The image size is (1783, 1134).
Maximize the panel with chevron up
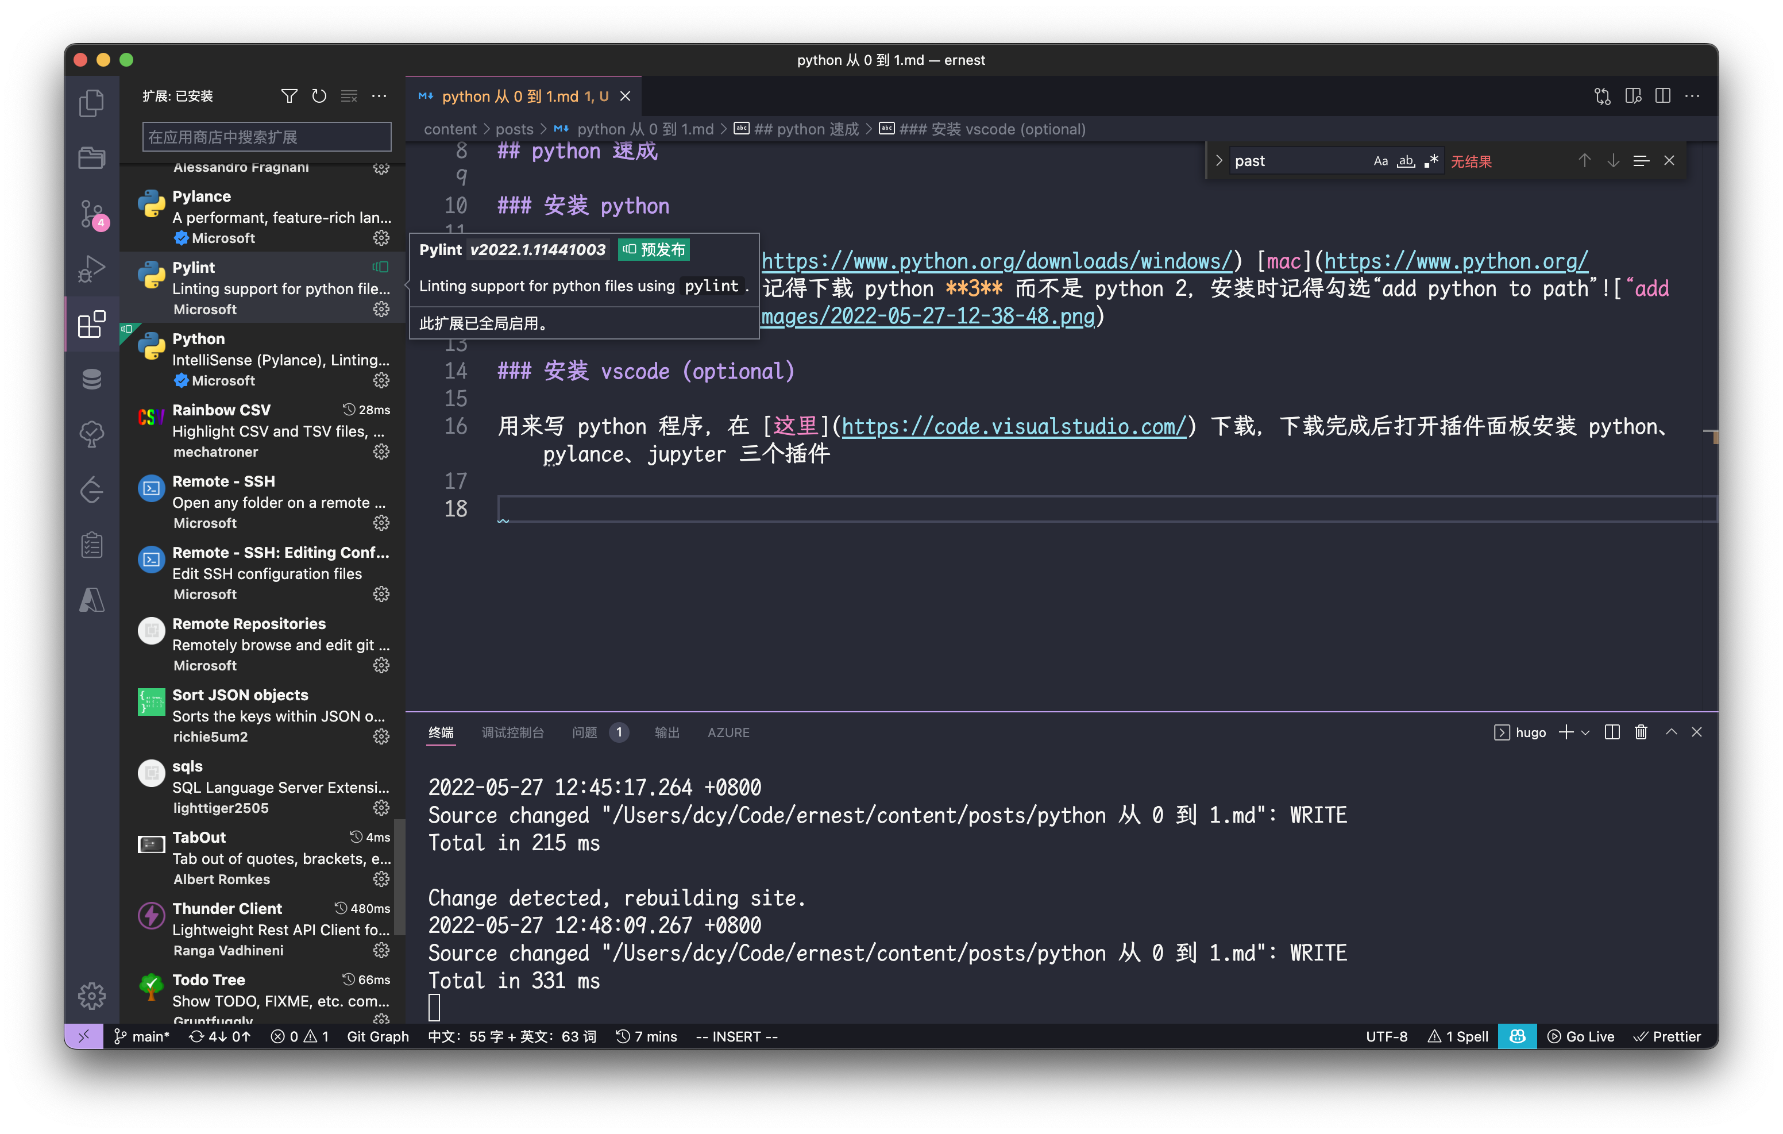coord(1671,732)
